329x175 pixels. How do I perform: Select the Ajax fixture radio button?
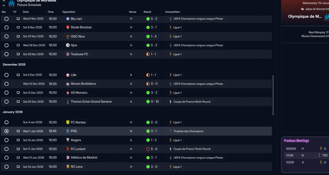6,45
